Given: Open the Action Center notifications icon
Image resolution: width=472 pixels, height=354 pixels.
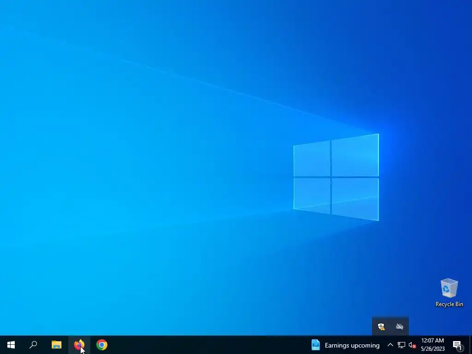Looking at the screenshot, I should click(457, 345).
